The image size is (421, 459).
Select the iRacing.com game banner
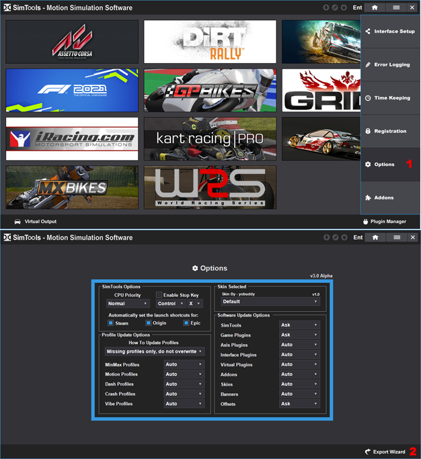pyautogui.click(x=72, y=139)
